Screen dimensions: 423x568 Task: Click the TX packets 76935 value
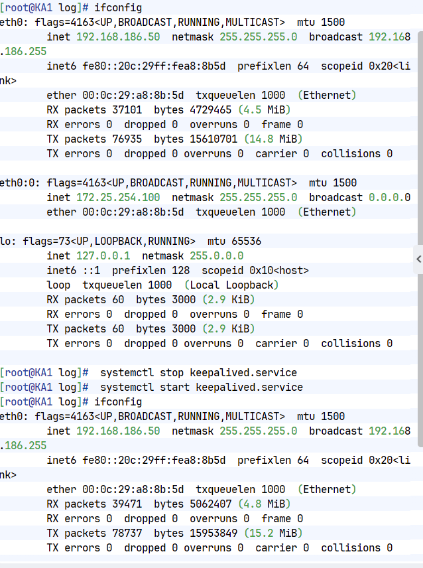click(x=94, y=139)
